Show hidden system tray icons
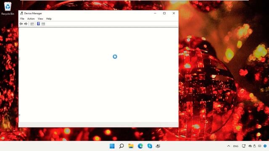Screen dimensions: 269x151 pos(229,146)
